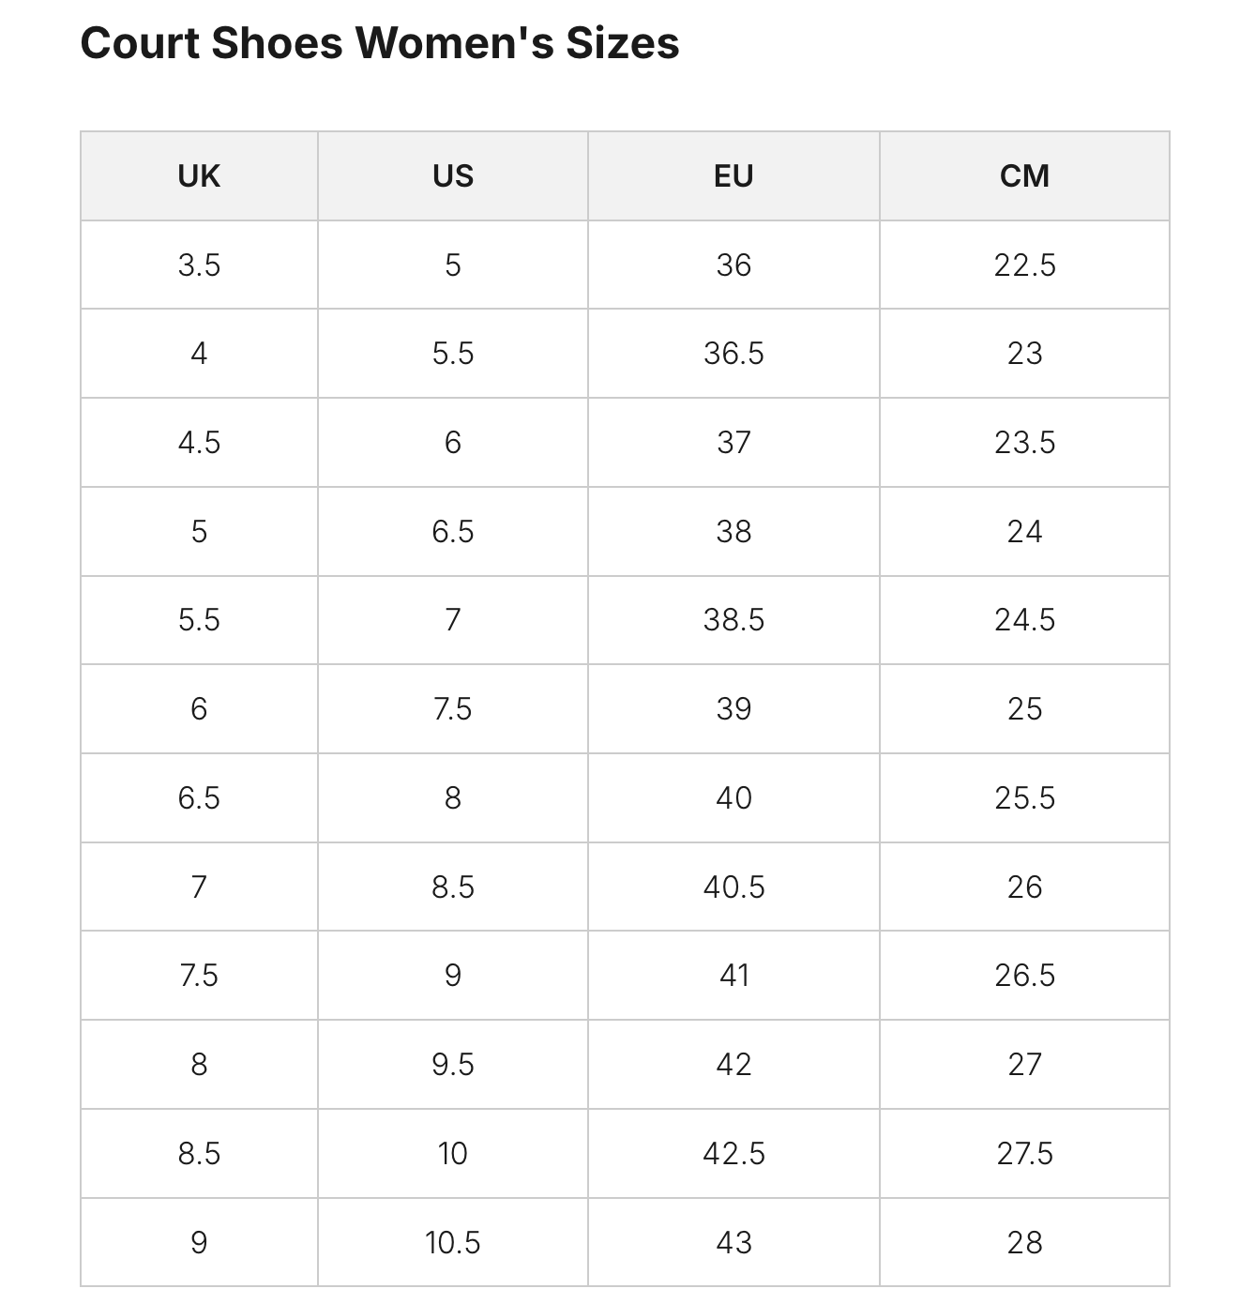This screenshot has height=1304, width=1240.
Task: Select the US column header
Action: tap(453, 176)
